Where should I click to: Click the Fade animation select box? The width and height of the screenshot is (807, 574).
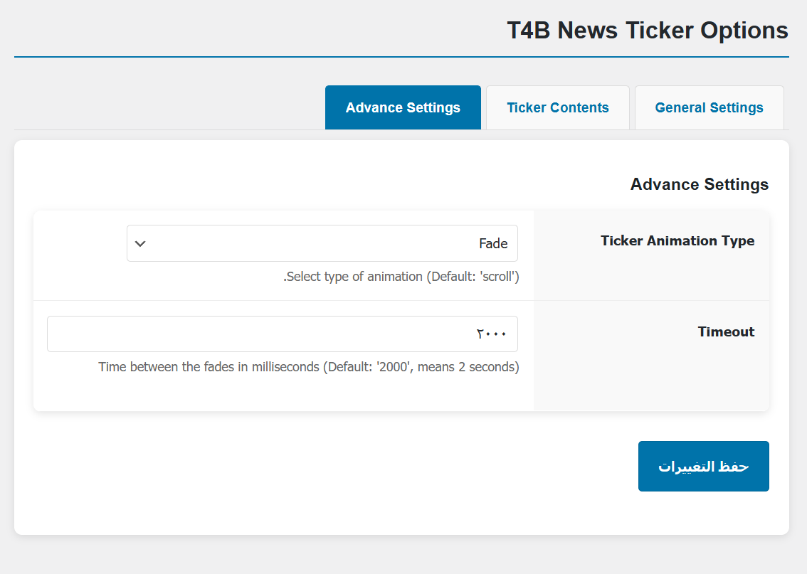point(322,243)
